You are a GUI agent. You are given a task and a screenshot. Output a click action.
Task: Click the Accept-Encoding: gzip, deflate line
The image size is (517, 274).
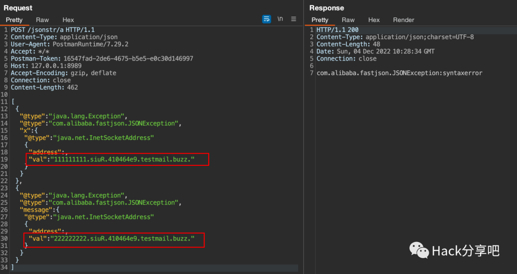coord(64,73)
